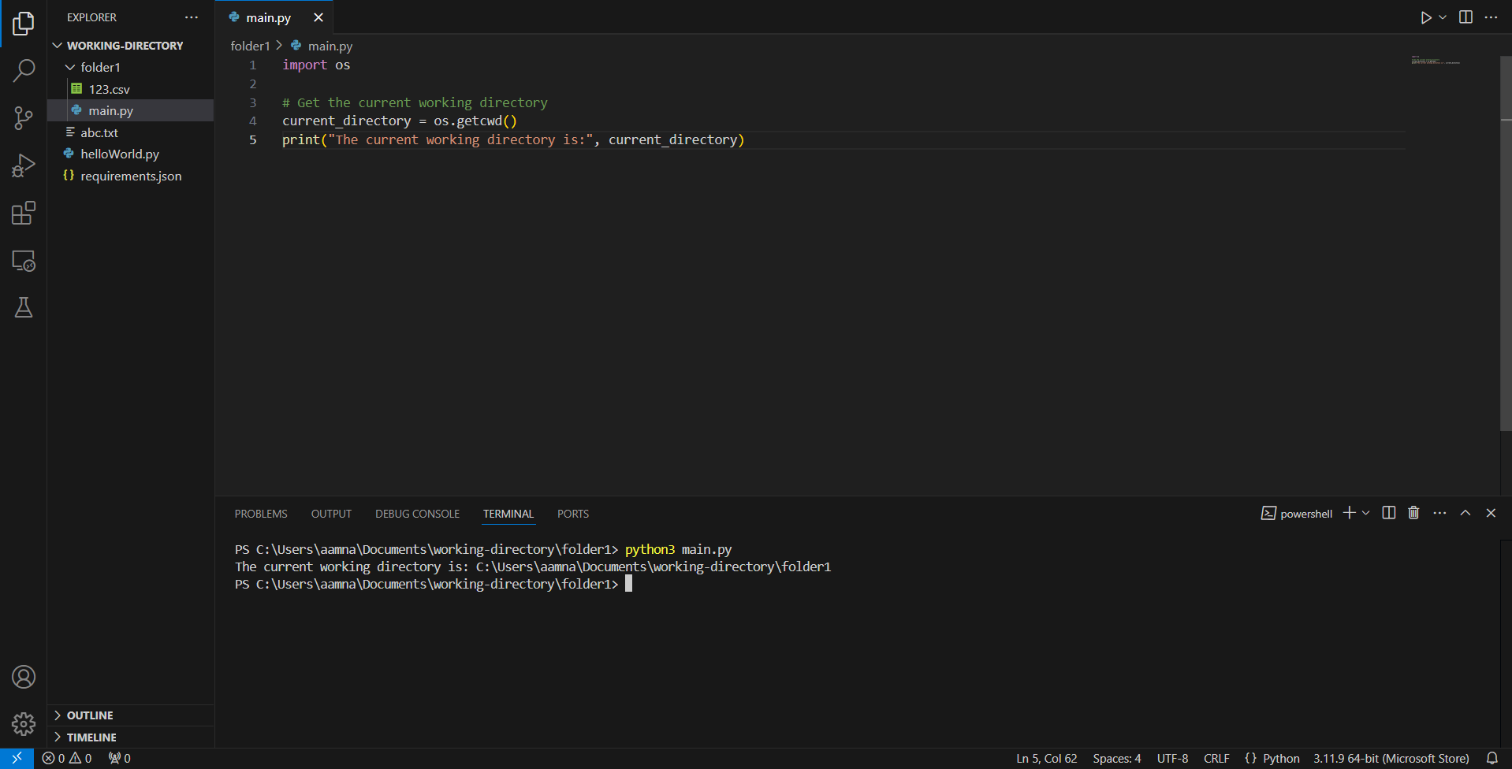Switch to the PROBLEMS tab
This screenshot has height=769, width=1512.
[x=260, y=513]
